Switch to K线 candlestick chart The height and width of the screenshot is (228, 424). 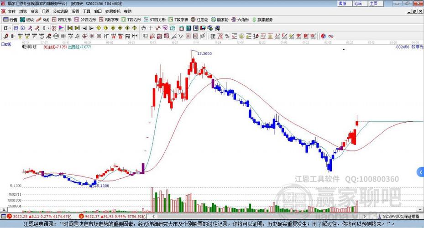[43, 20]
